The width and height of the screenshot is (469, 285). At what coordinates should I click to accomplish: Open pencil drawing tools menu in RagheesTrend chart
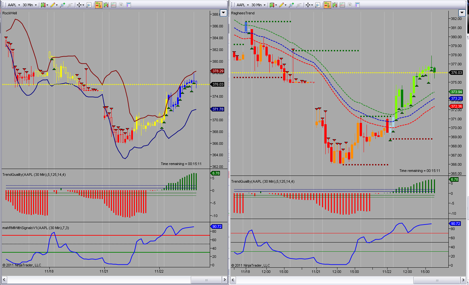click(x=282, y=5)
